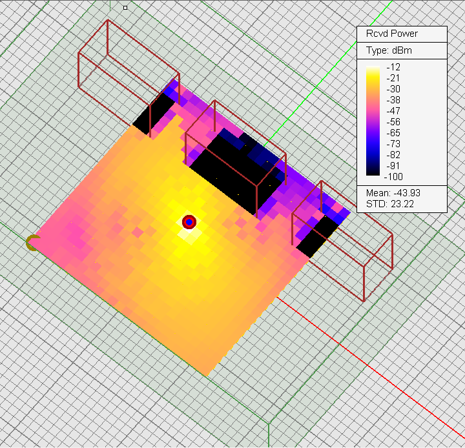Click the red and blue transmitter marker
This screenshot has height=448, width=465.
pyautogui.click(x=189, y=222)
